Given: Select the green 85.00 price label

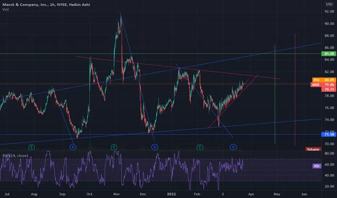Looking at the screenshot, I should point(329,54).
